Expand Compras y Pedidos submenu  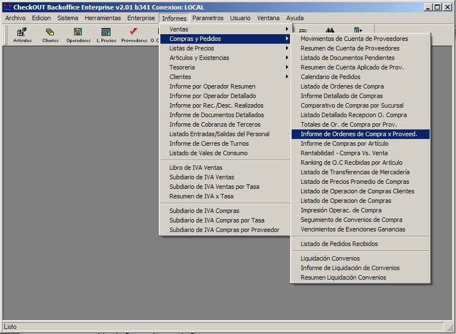(225, 39)
